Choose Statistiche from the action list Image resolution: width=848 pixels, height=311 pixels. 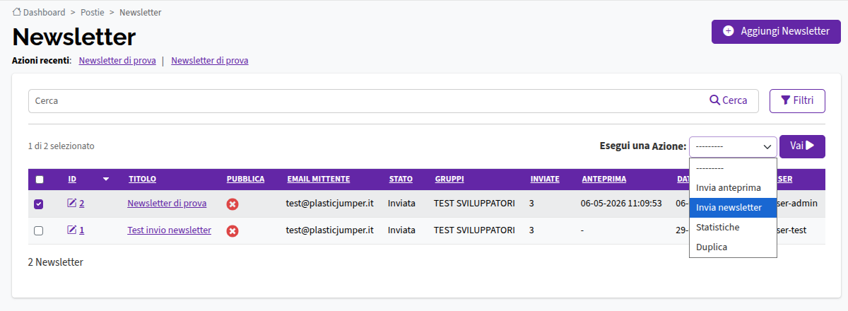coord(733,228)
